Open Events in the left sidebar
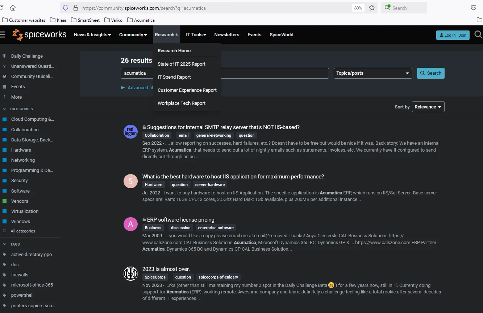The width and height of the screenshot is (483, 313). tap(18, 86)
